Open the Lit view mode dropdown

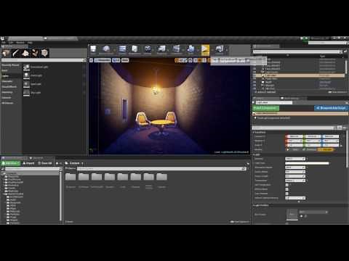coord(116,60)
